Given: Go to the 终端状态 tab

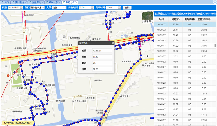Looking at the screenshot, I should (x=53, y=2).
